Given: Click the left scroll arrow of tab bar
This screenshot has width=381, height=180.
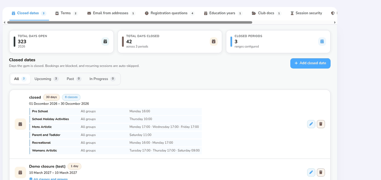Looking at the screenshot, I should click(x=4, y=22).
